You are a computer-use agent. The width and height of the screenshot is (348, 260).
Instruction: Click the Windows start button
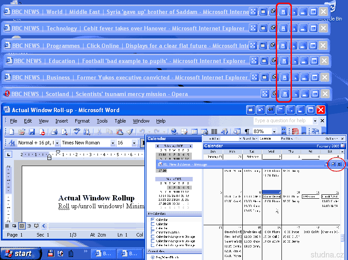pyautogui.click(x=20, y=253)
